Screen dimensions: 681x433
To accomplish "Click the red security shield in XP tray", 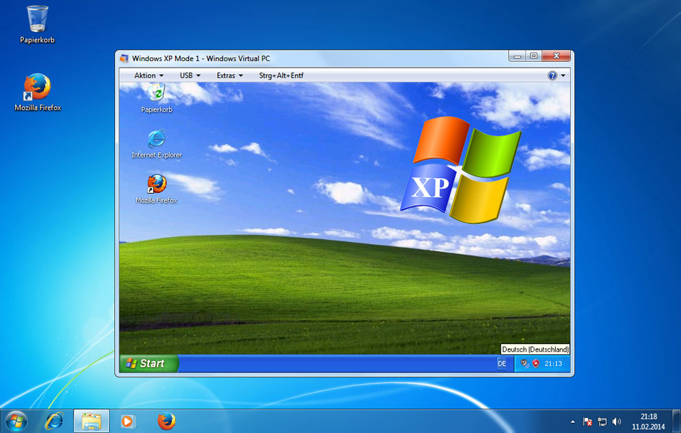I will point(535,364).
